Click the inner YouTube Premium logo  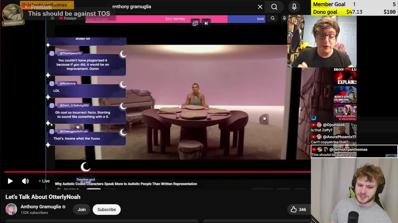(68, 18)
